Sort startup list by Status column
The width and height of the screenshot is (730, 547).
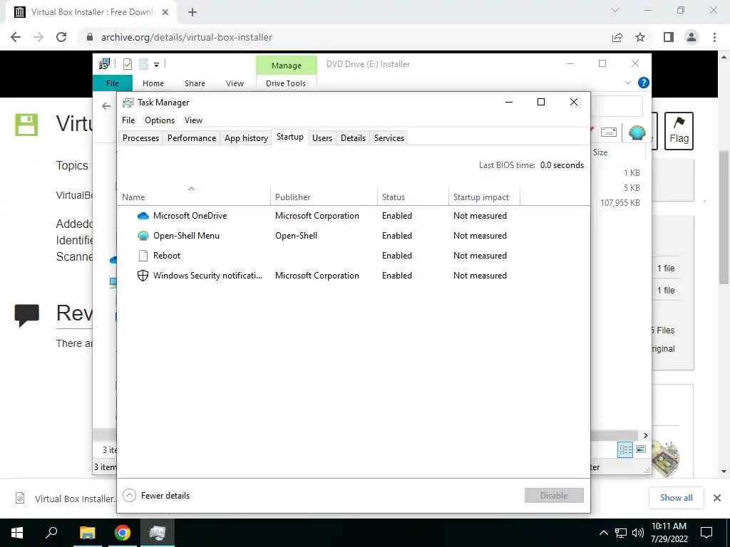coord(413,197)
